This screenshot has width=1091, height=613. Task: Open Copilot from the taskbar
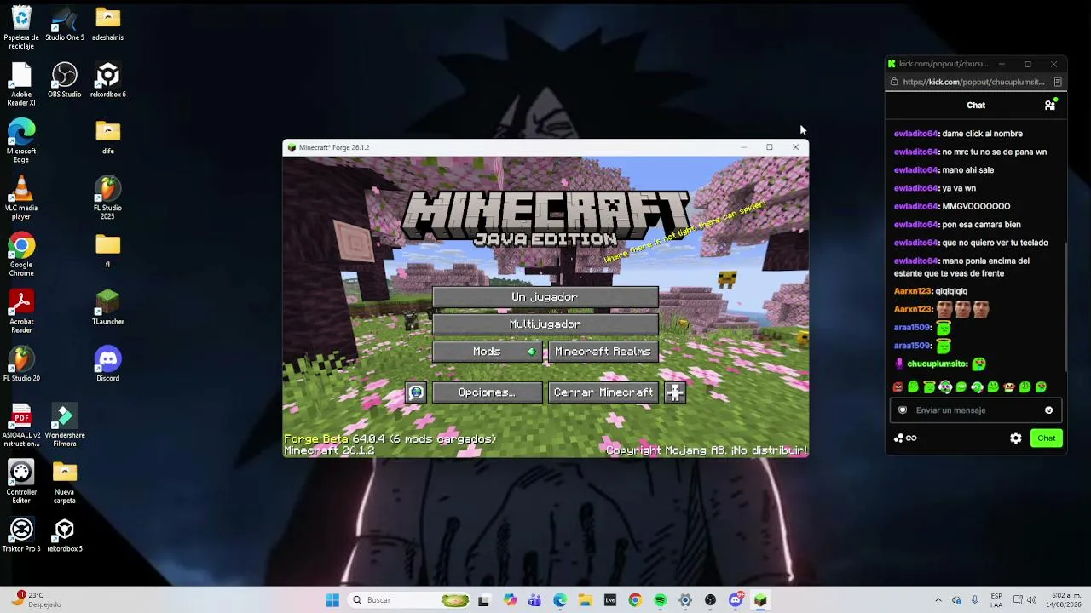tap(510, 600)
